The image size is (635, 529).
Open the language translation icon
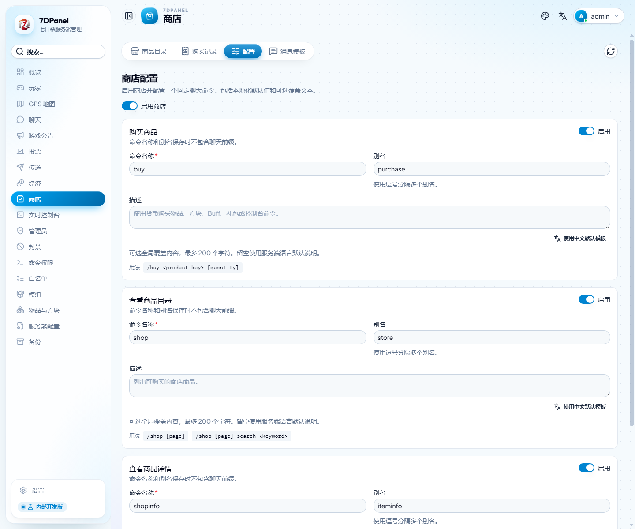563,16
